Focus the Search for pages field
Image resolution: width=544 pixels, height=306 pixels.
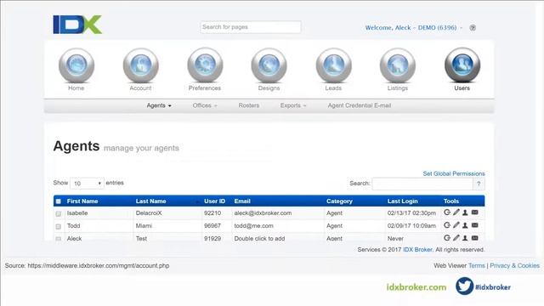(251, 27)
